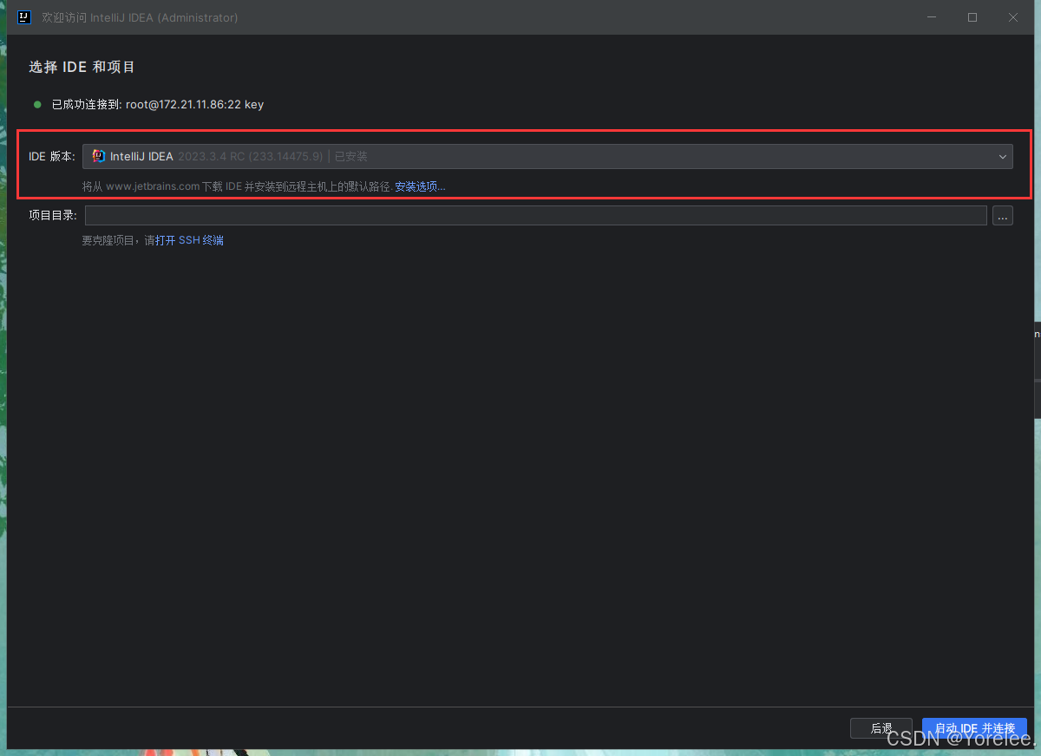Click the 后退 back button
The image size is (1041, 756).
pyautogui.click(x=881, y=728)
